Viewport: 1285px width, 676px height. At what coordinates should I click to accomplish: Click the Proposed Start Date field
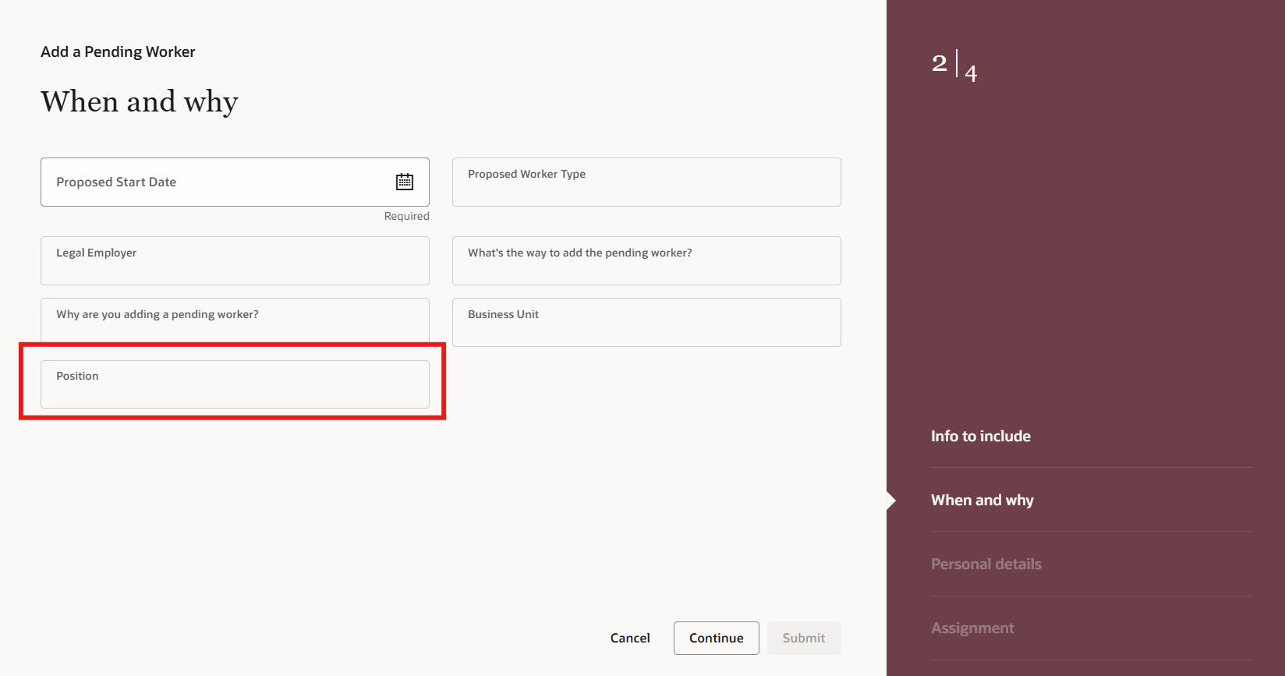click(x=235, y=182)
